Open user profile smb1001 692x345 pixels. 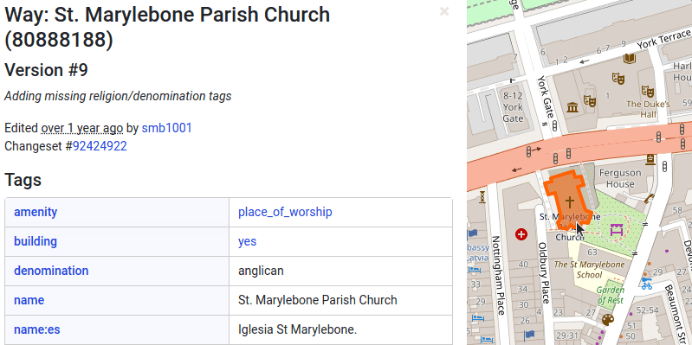(x=167, y=128)
